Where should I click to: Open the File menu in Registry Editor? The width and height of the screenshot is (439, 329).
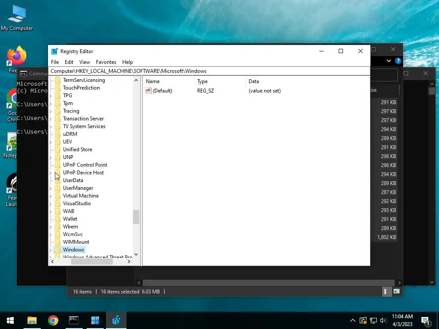(55, 62)
